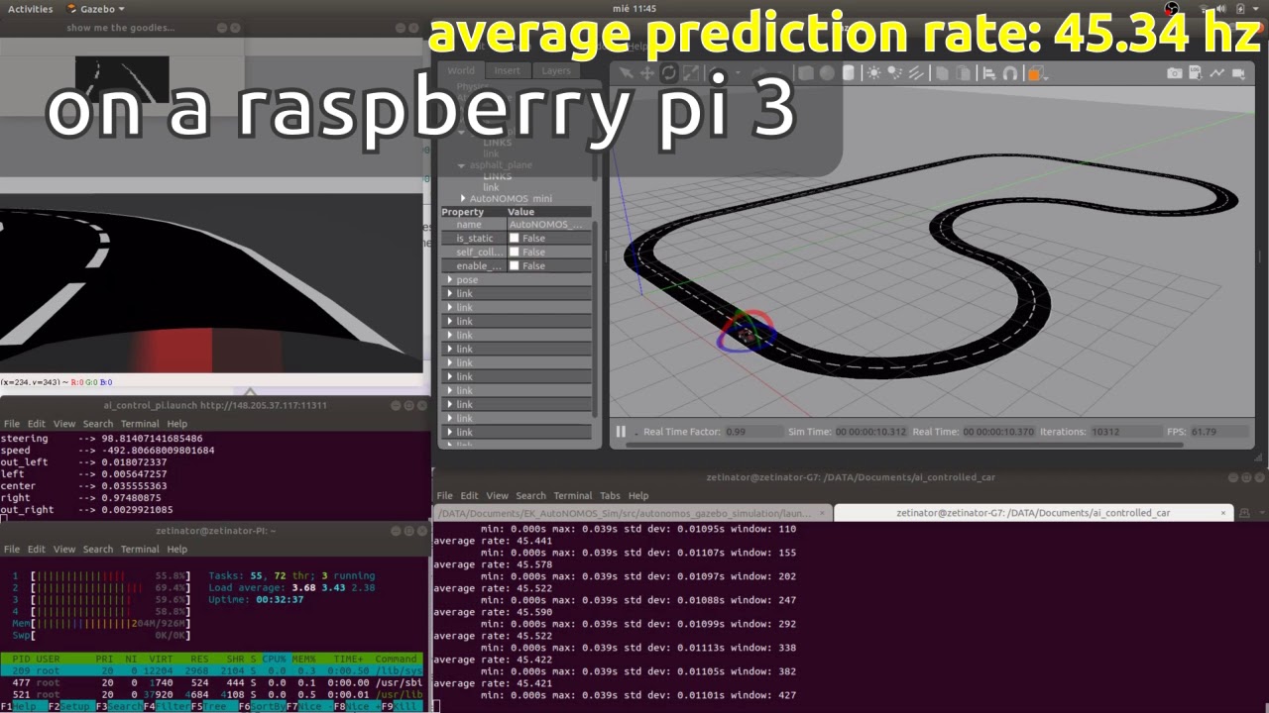This screenshot has height=713, width=1269.
Task: Select the arrow selection tool in Gazebo toolbar
Action: tap(626, 72)
